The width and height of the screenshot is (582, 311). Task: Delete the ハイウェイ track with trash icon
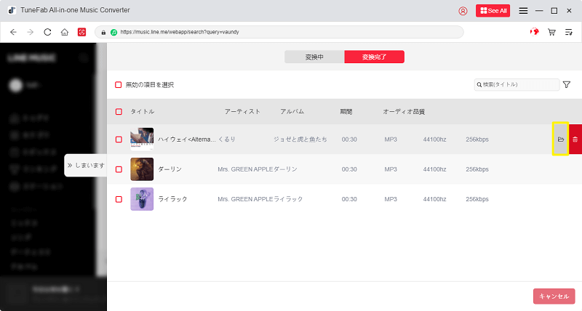pyautogui.click(x=575, y=140)
